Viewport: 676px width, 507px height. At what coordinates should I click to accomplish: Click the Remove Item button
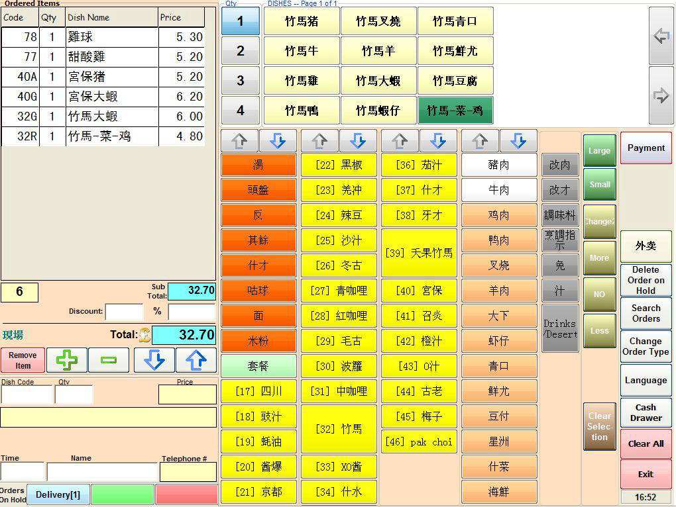(x=23, y=360)
